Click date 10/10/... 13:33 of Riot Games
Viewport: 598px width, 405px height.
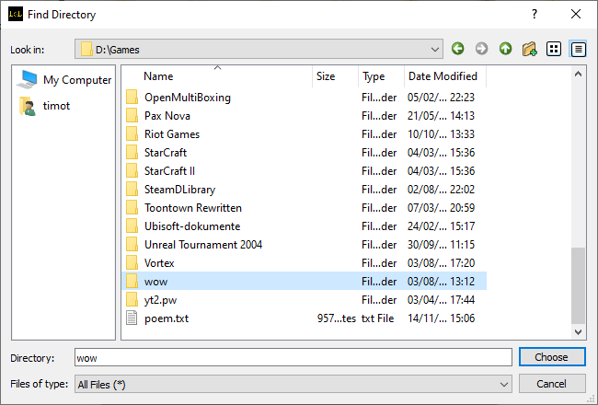(x=441, y=134)
